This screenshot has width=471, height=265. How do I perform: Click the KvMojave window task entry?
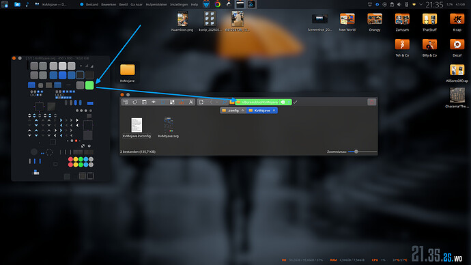click(51, 5)
